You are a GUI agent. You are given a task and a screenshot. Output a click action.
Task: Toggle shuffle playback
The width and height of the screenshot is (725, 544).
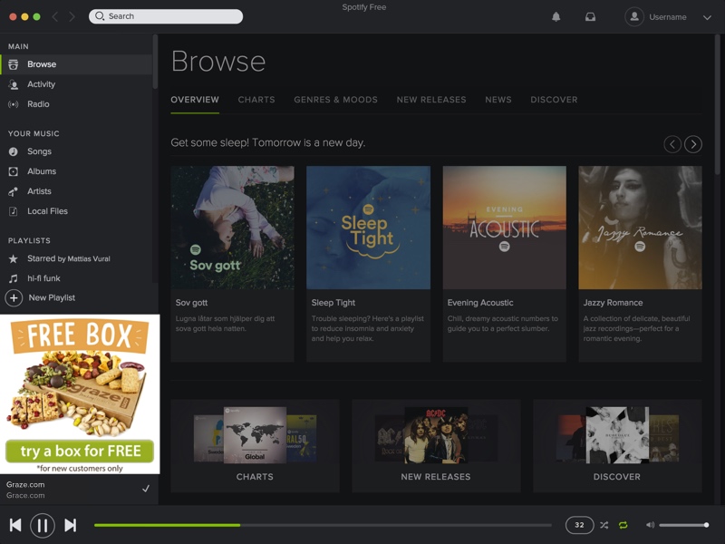pyautogui.click(x=604, y=525)
